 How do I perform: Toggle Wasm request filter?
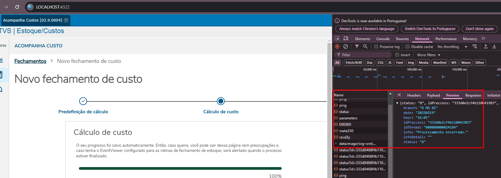coord(466,63)
